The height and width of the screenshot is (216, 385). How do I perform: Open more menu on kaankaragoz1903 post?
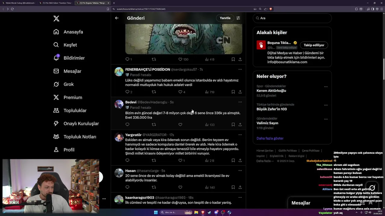click(240, 197)
